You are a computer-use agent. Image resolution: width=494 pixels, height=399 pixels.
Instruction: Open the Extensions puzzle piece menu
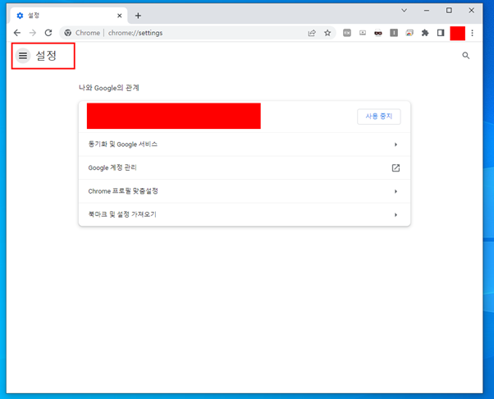425,33
